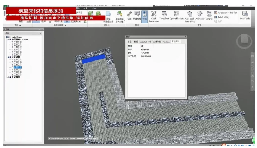
Task: Expand the last layer group in the selection tree
Action: 9,77
